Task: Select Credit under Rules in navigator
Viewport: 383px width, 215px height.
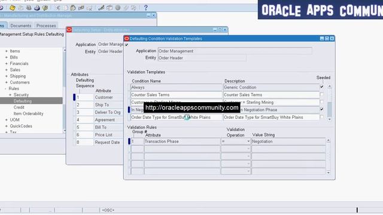Action: 19,107
